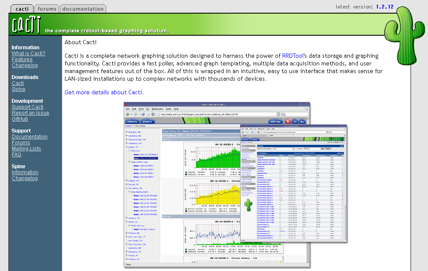
Task: Click the Information sidebar heading
Action: 26,48
